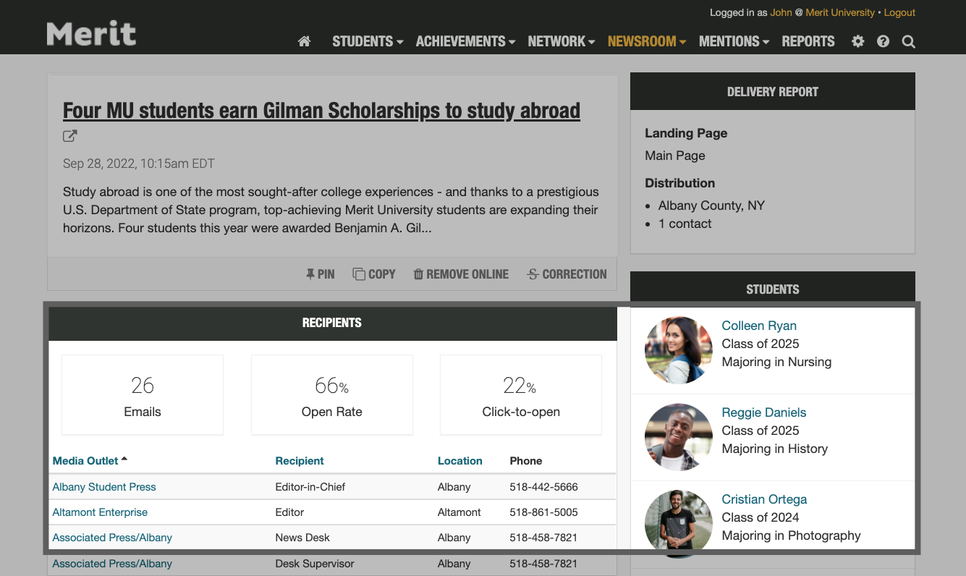
Task: Open the settings gear icon
Action: click(x=857, y=41)
